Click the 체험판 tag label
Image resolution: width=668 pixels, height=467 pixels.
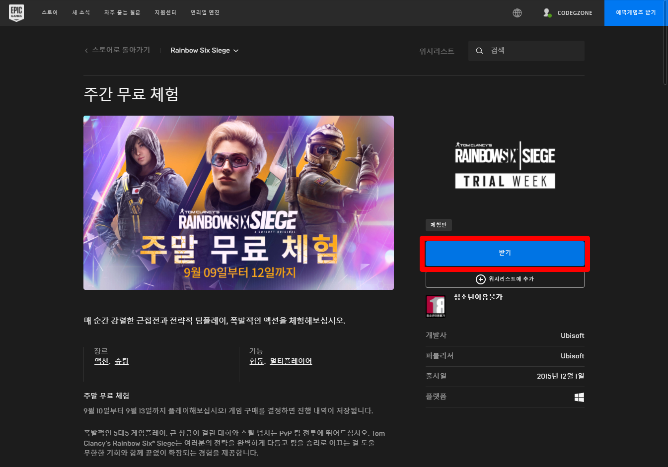tap(439, 225)
